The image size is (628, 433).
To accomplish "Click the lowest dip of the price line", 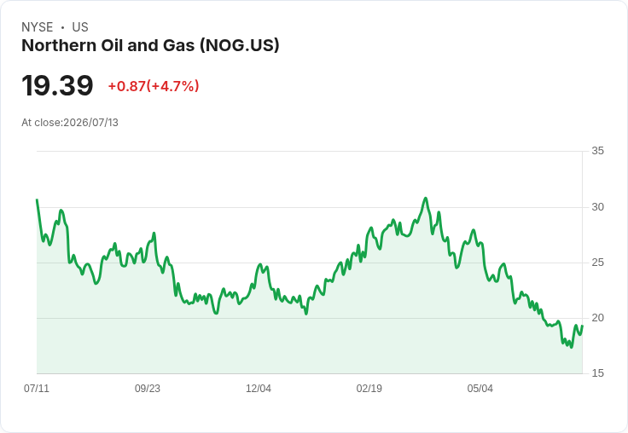I will (x=571, y=347).
